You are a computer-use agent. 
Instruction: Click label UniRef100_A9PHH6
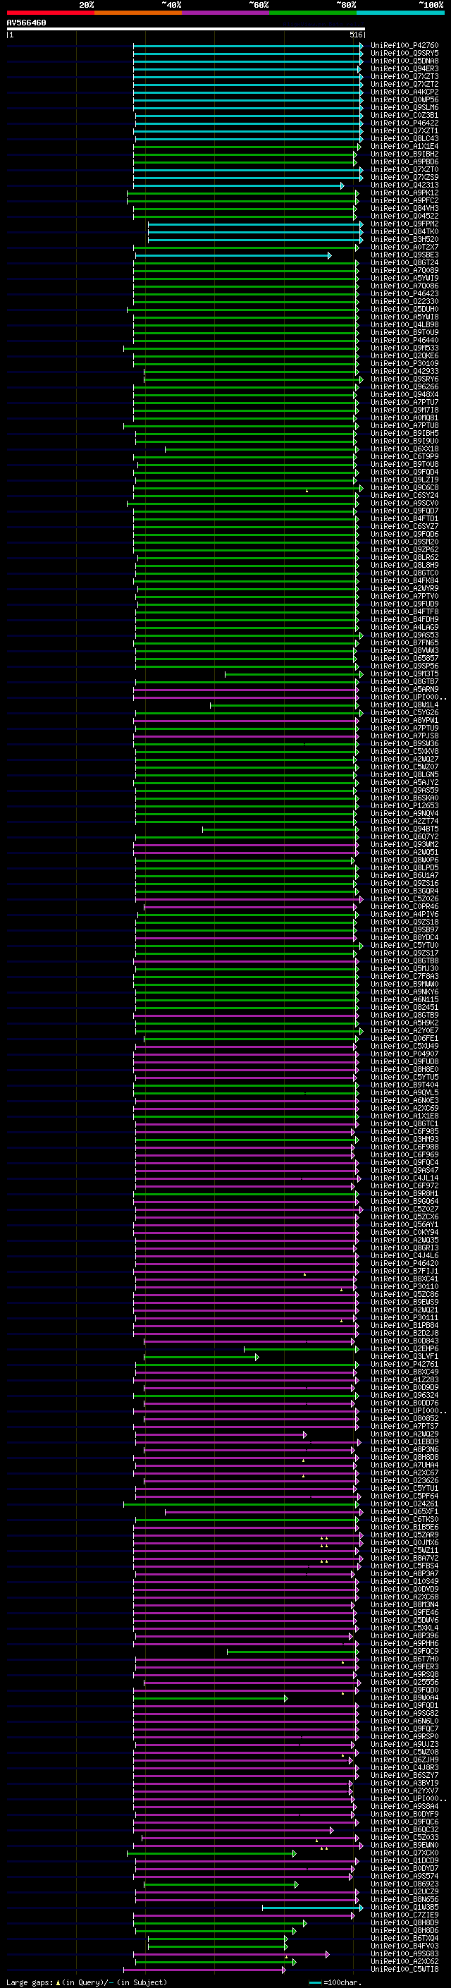tap(404, 1644)
